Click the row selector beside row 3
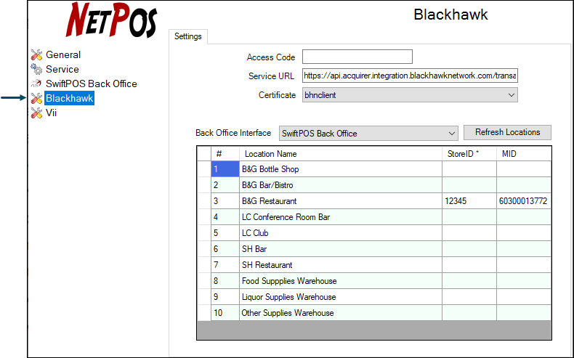The width and height of the screenshot is (574, 358). click(204, 201)
